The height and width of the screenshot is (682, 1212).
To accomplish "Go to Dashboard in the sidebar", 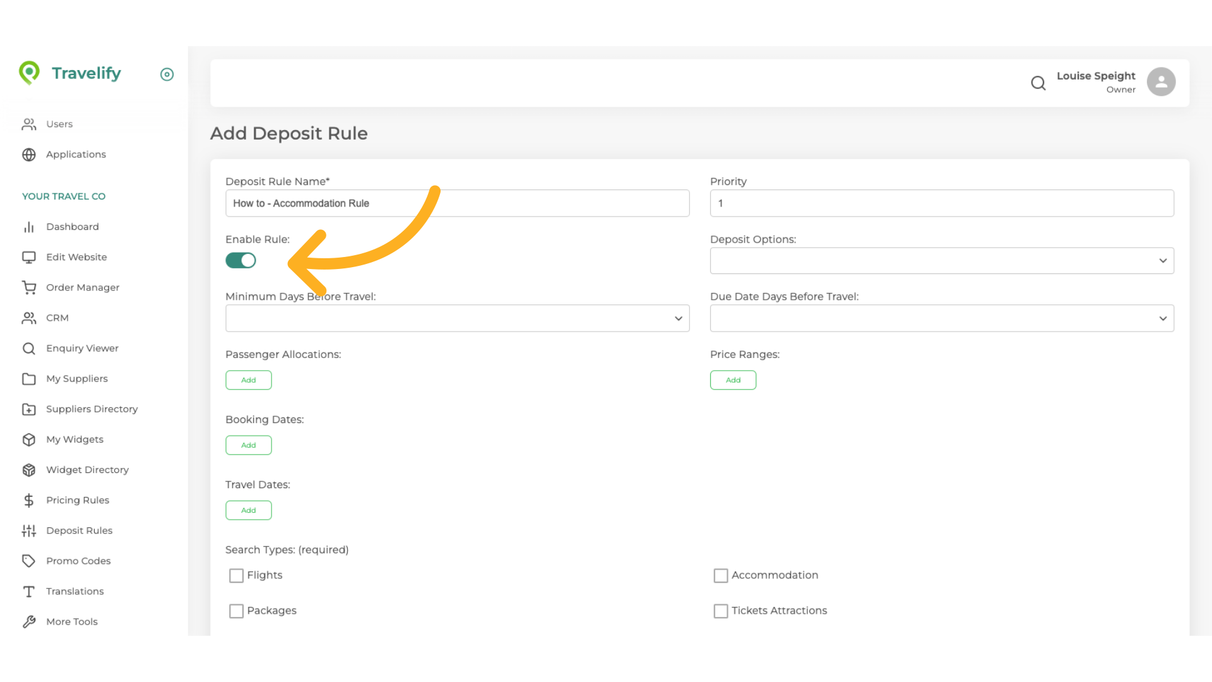I will click(x=72, y=227).
